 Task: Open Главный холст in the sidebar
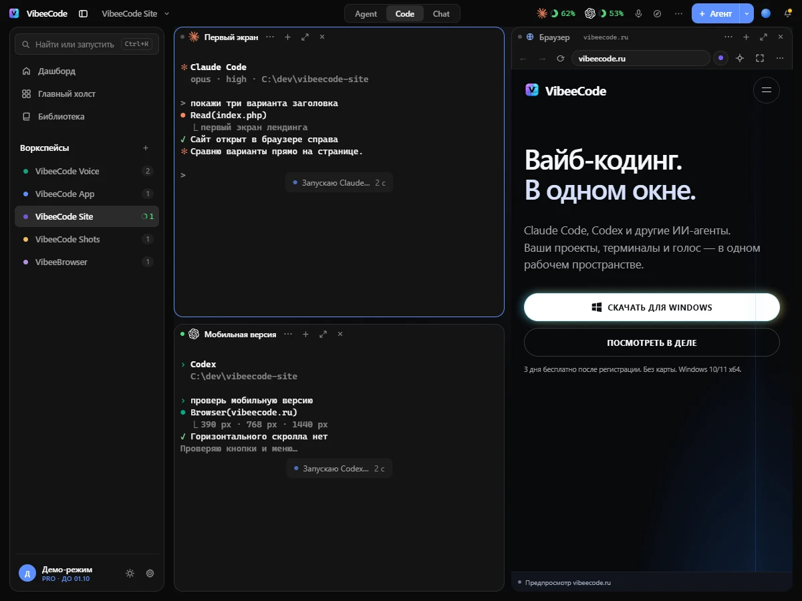point(87,93)
